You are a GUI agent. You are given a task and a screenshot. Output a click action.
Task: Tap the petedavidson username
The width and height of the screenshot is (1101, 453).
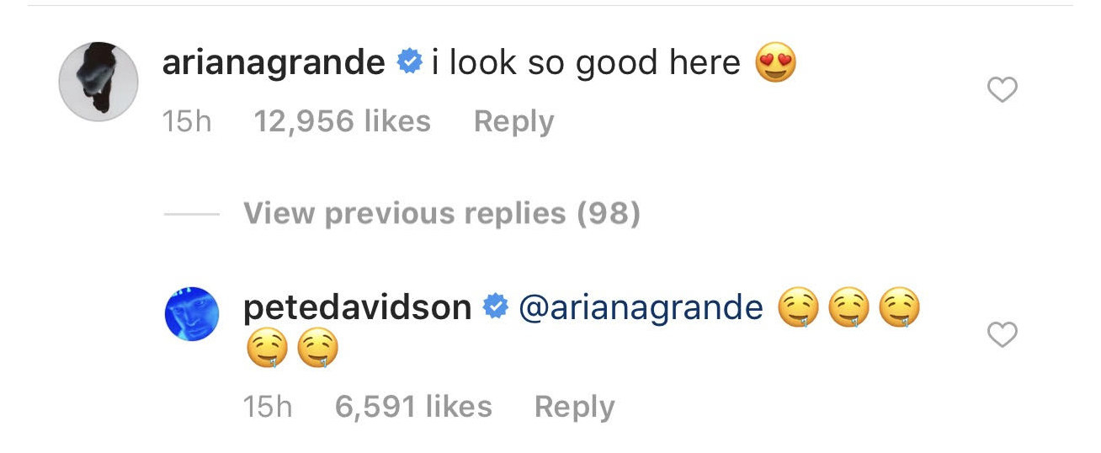pos(357,308)
